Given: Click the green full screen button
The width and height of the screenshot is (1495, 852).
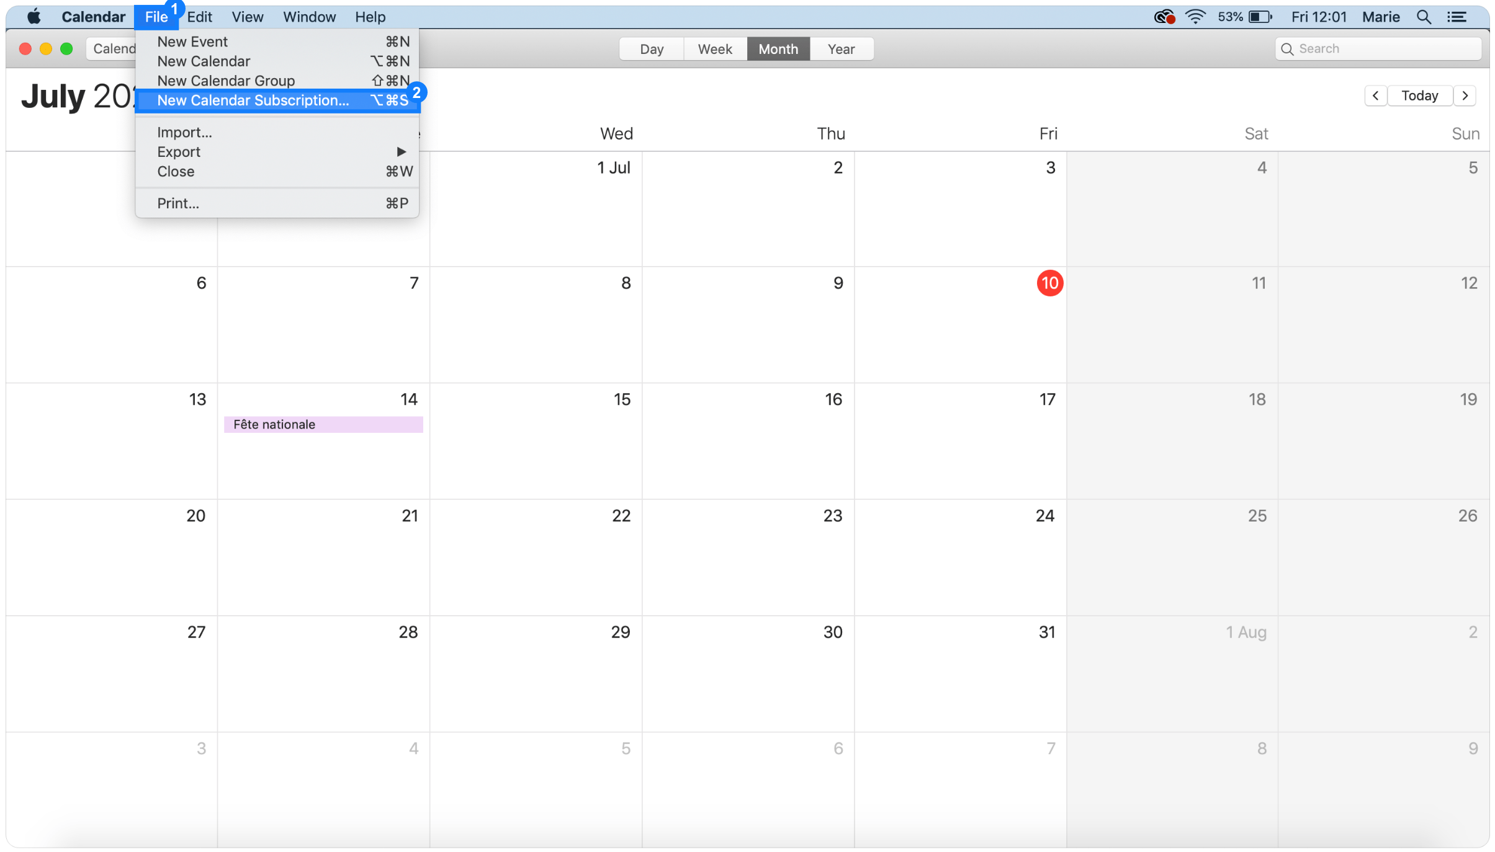Looking at the screenshot, I should point(66,49).
